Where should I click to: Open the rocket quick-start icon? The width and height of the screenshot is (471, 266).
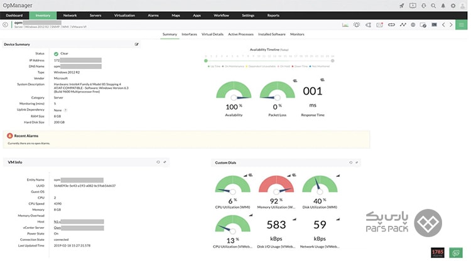point(402,6)
